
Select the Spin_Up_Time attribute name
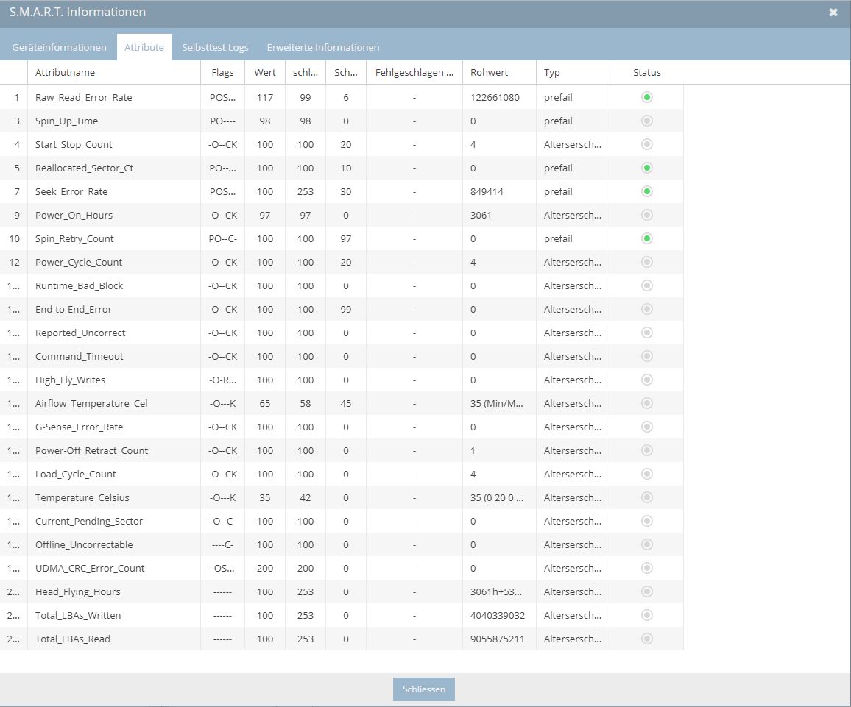(67, 121)
